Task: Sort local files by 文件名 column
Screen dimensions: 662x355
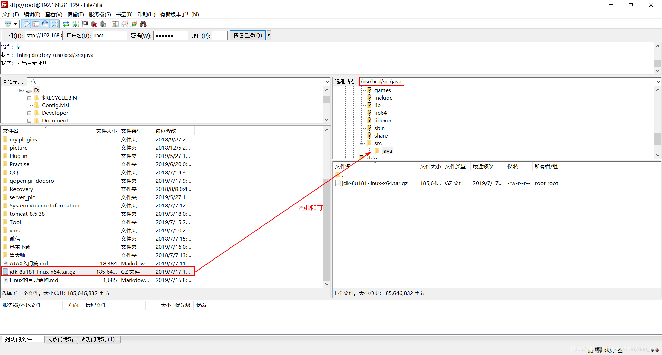Action: tap(46, 131)
